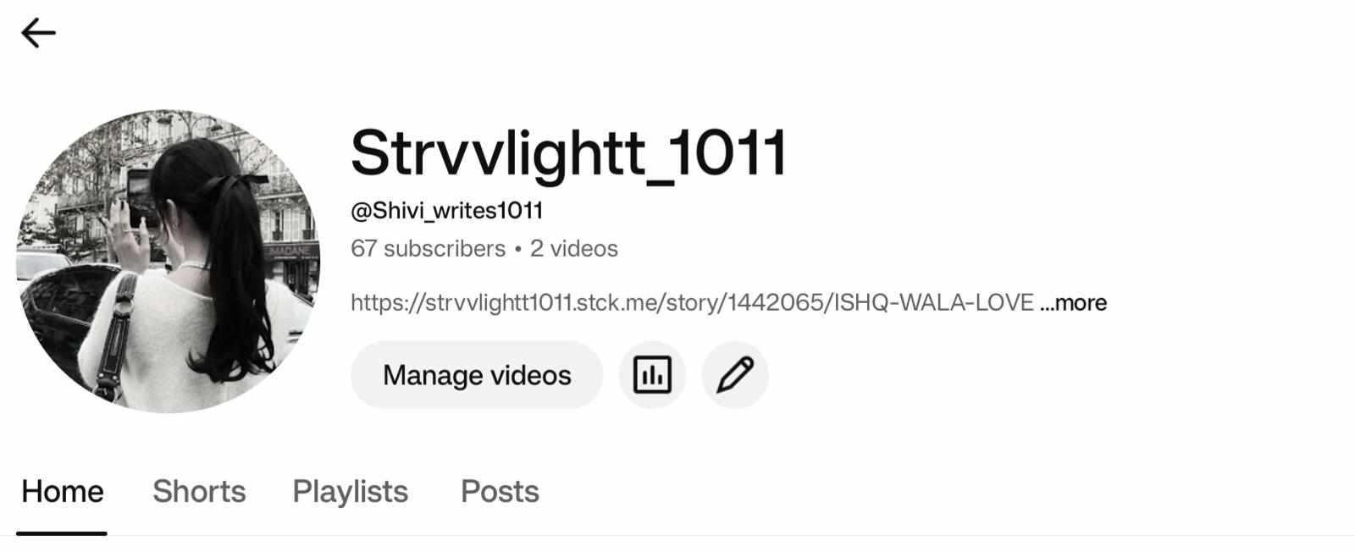Click the Manage videos button
Screen dimensions: 1355x552
(x=477, y=375)
